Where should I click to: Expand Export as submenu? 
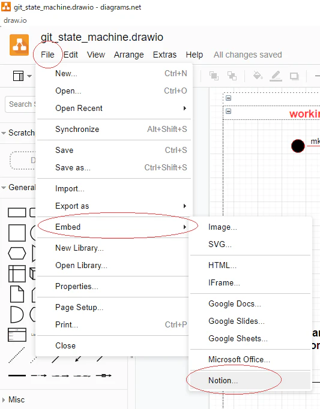(114, 206)
